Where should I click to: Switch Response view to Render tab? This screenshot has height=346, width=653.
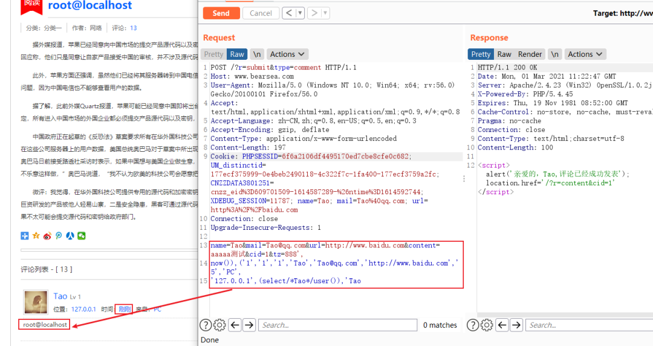tap(530, 54)
